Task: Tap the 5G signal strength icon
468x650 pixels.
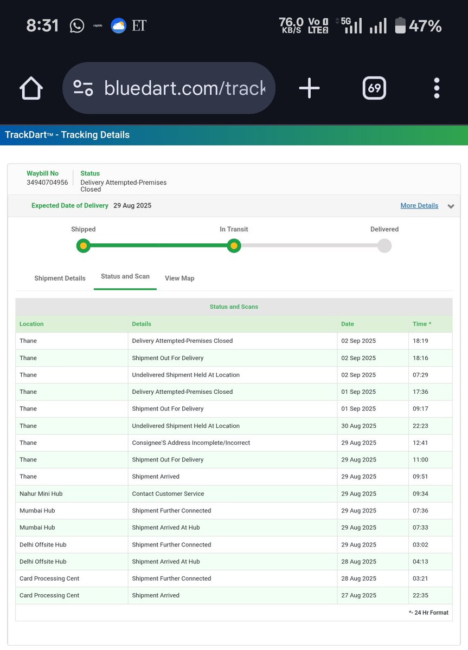Action: [x=350, y=25]
